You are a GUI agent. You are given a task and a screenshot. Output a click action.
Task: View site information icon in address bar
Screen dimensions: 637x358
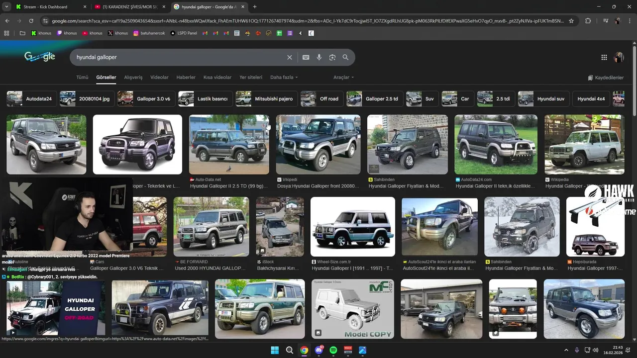pyautogui.click(x=45, y=21)
